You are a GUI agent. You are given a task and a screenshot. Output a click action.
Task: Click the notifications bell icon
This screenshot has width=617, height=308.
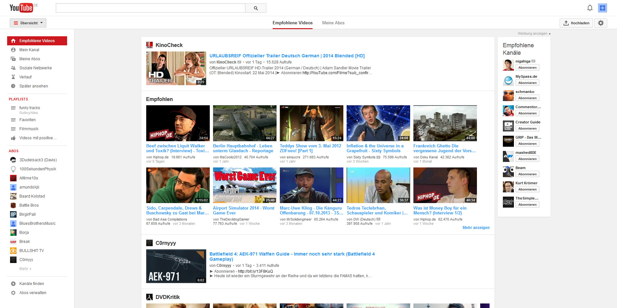click(x=590, y=8)
